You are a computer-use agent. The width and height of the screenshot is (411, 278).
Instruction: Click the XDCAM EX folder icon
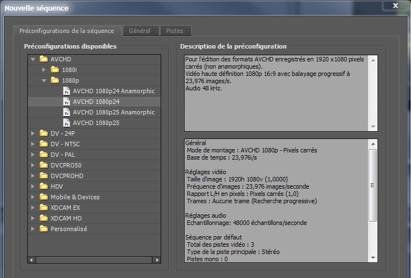tap(43, 208)
